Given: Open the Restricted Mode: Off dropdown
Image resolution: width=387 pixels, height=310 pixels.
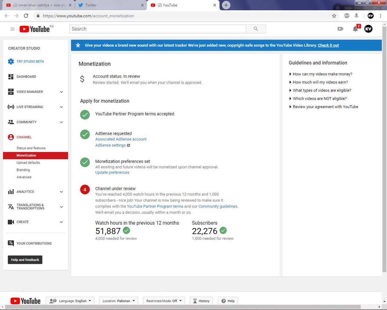Looking at the screenshot, I should [x=164, y=301].
